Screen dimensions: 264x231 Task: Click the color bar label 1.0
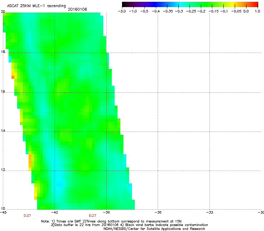[x=258, y=11]
